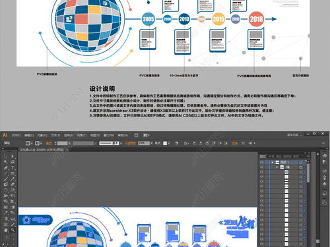Select the Paintbrush tool
The height and width of the screenshot is (247, 330).
pos(5,178)
